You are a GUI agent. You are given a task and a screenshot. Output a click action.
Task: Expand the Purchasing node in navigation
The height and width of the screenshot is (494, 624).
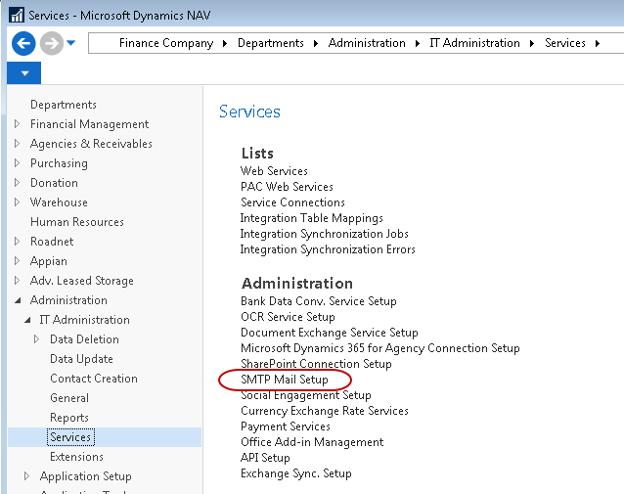17,163
